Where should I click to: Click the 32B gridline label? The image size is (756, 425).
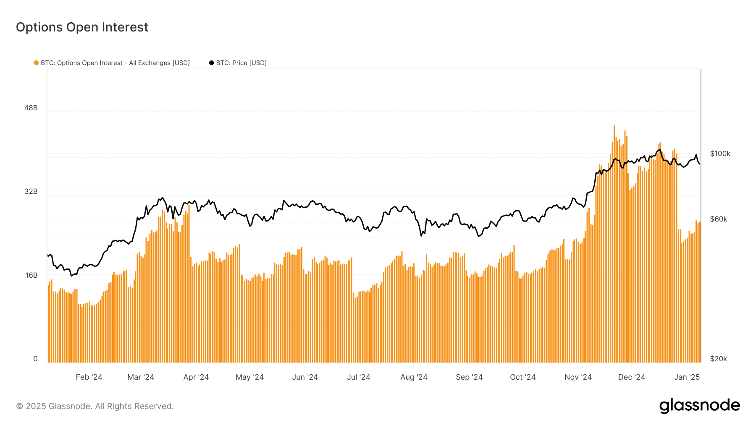click(x=31, y=191)
